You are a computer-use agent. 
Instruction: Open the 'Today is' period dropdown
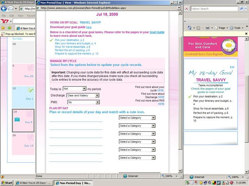(x=75, y=89)
